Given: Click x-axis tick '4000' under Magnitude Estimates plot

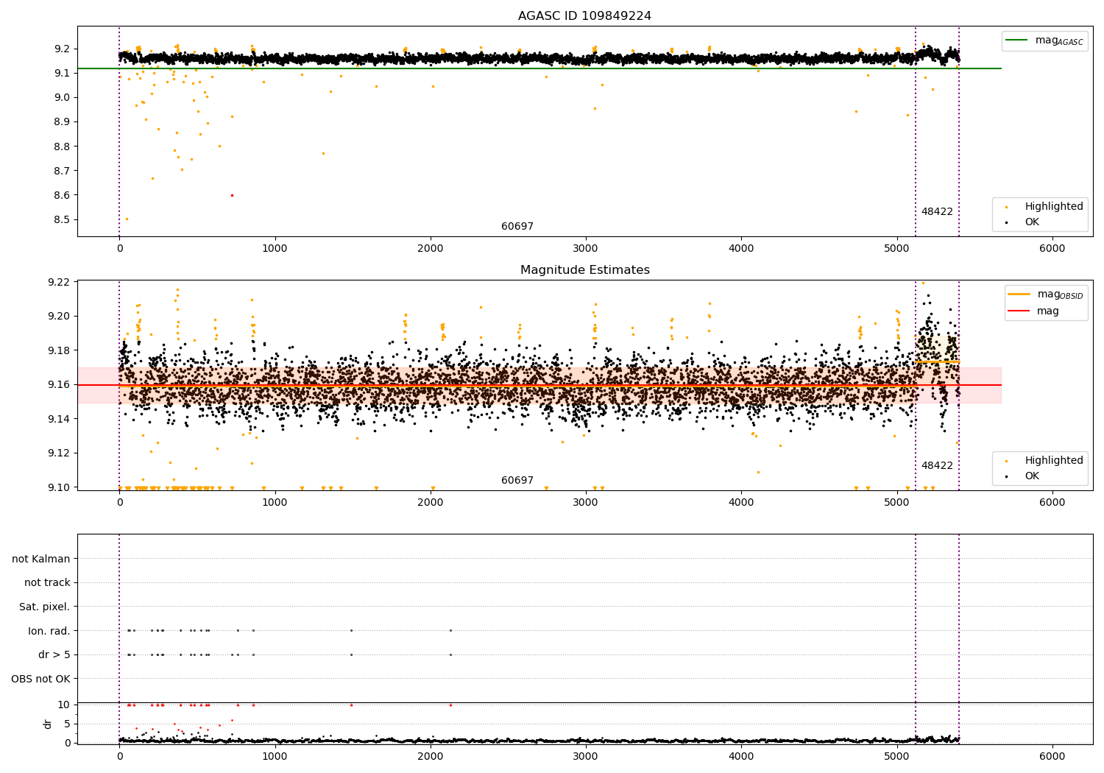Looking at the screenshot, I should pyautogui.click(x=741, y=503).
